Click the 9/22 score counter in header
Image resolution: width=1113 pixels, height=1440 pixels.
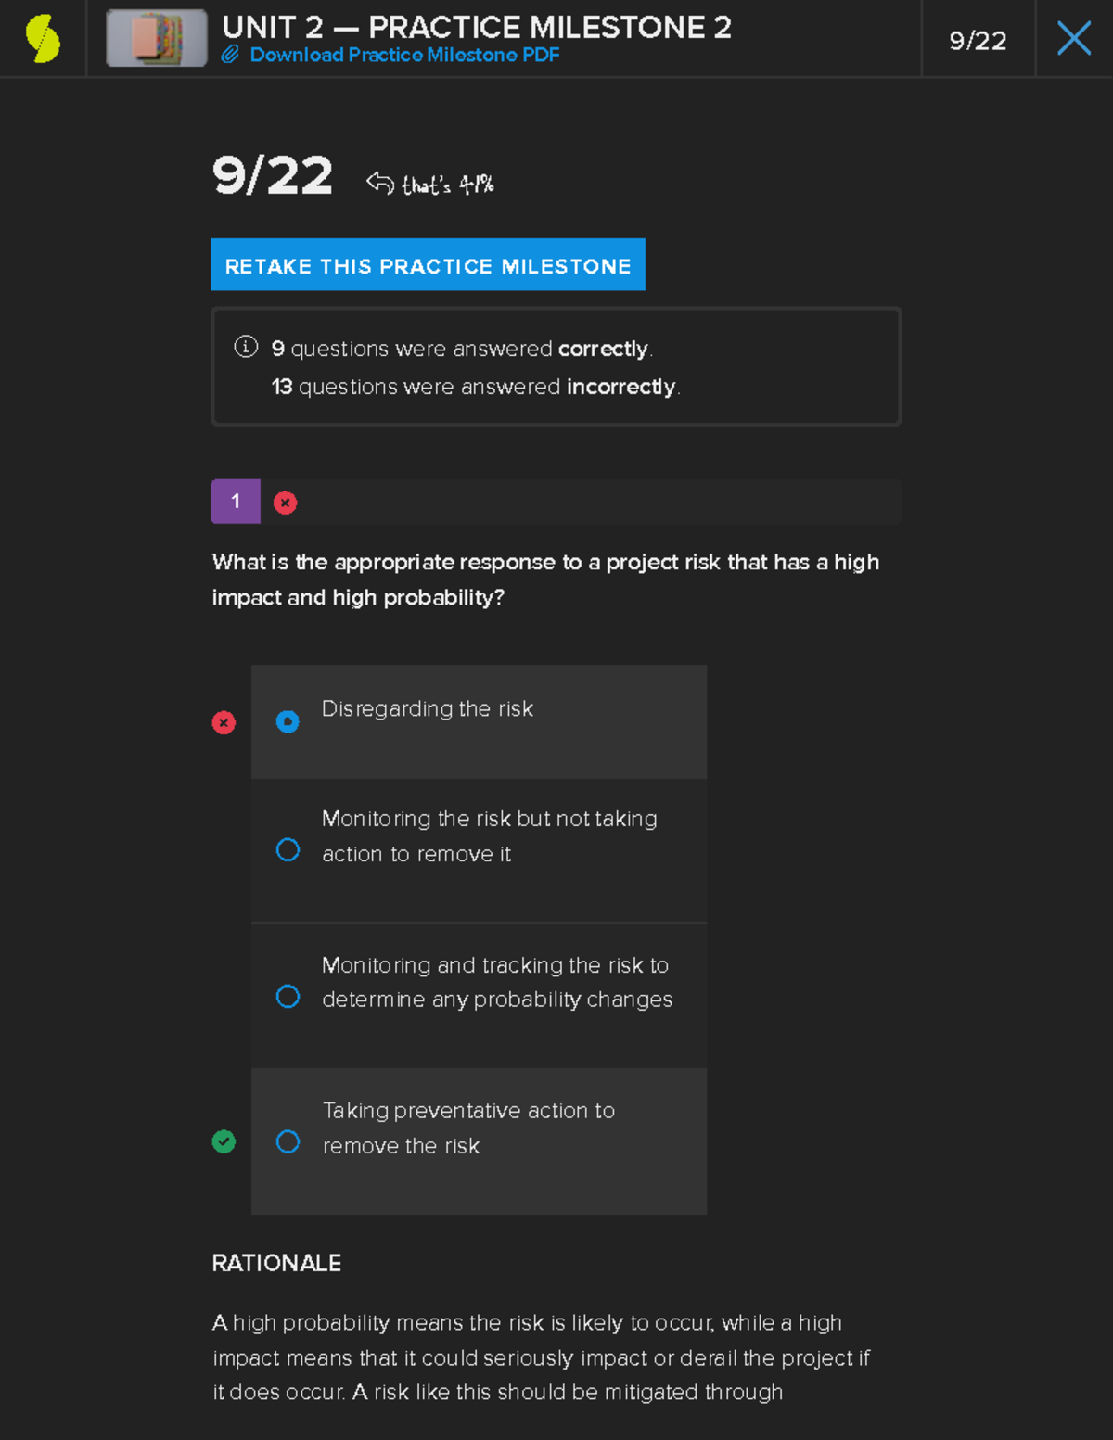point(978,41)
